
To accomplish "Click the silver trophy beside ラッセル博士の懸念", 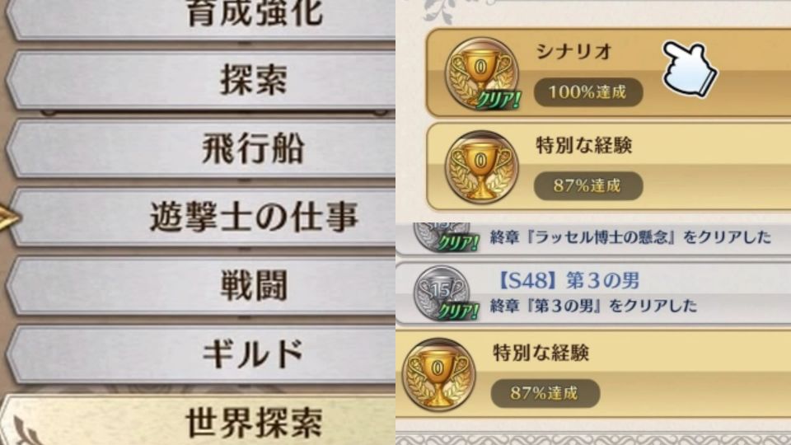I will 445,237.
